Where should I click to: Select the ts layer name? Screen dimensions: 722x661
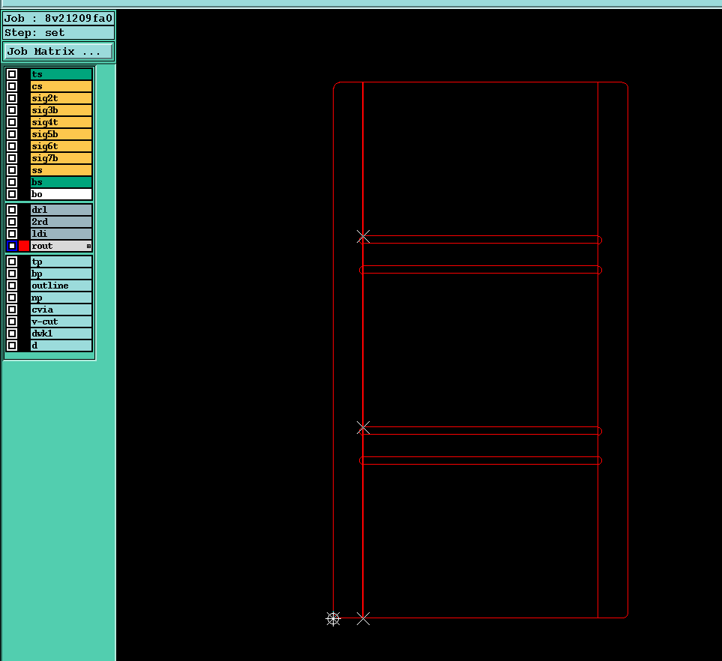click(61, 74)
